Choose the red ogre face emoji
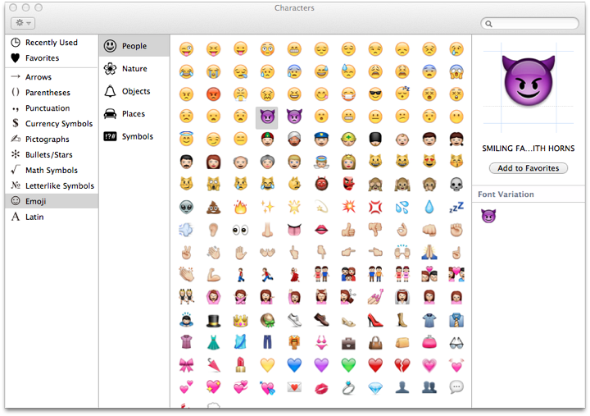 tap(321, 185)
